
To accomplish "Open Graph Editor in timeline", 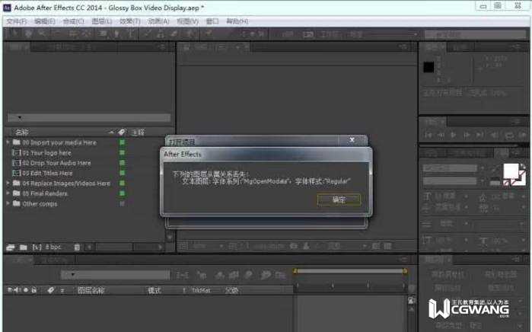I will (280, 275).
